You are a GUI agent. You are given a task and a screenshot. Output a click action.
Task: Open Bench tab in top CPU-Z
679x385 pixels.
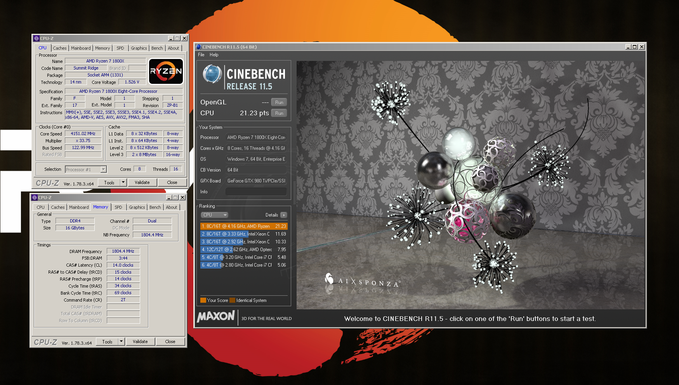(157, 48)
